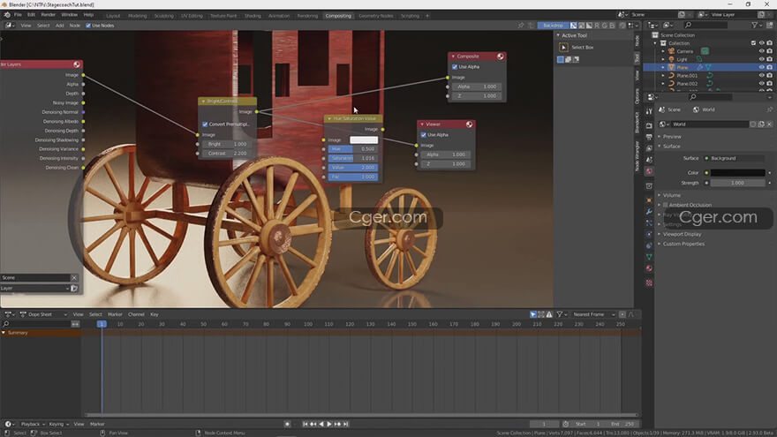Choose the extend selection mode icon
This screenshot has height=437, width=777.
pyautogui.click(x=569, y=59)
